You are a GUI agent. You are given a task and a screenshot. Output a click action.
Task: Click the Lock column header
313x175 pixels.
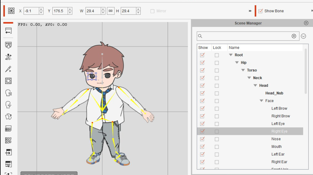pos(217,48)
